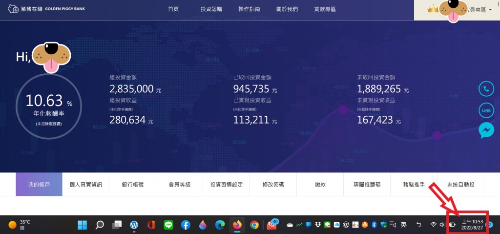This screenshot has height=234, width=500.
Task: Click the 首頁 home link
Action: pos(173,9)
